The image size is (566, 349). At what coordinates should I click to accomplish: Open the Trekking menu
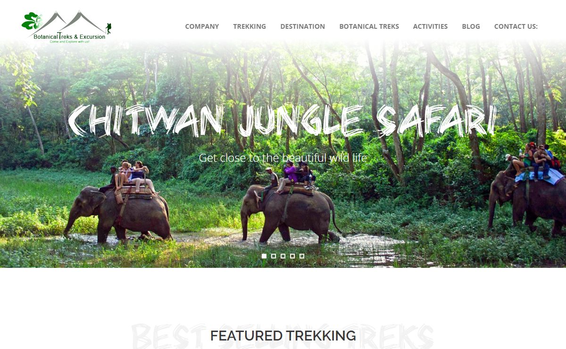(250, 26)
